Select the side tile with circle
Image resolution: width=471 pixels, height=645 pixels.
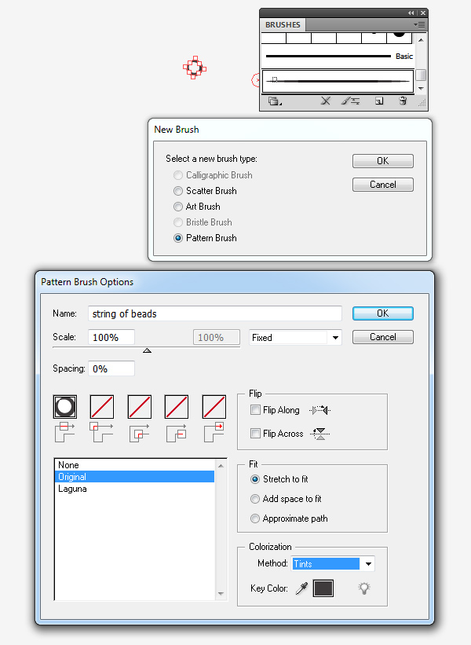click(x=64, y=406)
